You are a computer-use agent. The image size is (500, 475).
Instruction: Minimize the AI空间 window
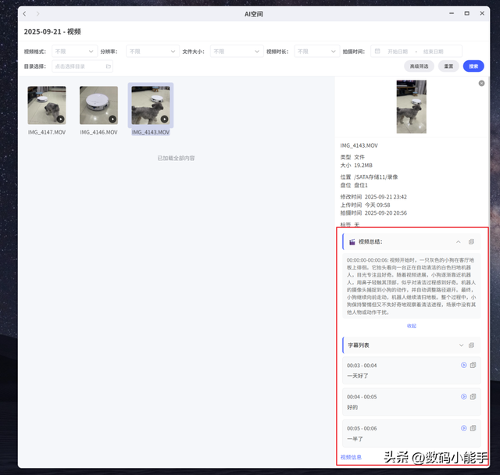coord(452,13)
